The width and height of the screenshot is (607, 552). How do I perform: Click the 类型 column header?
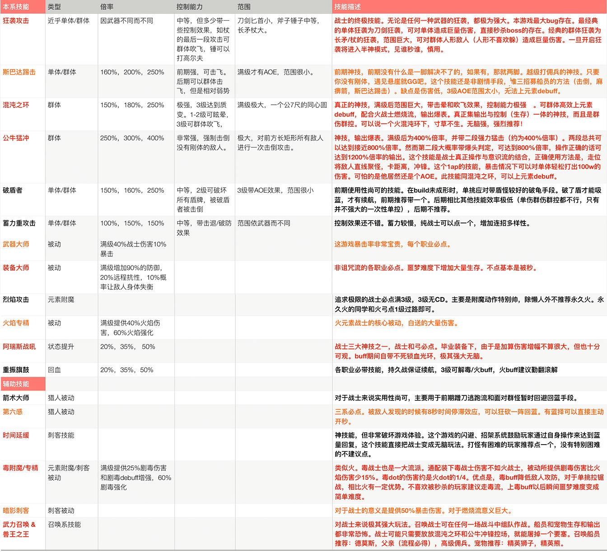coord(71,7)
